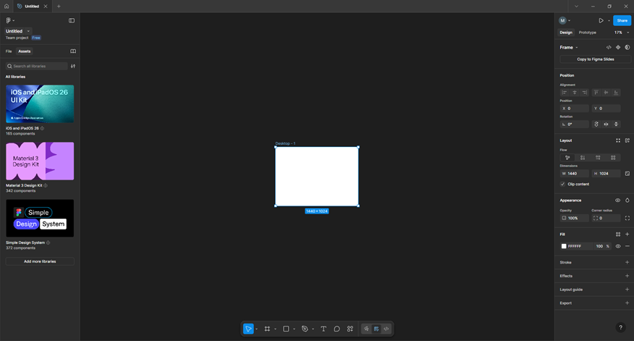Open the Frame type dropdown
This screenshot has height=341, width=634.
point(569,48)
